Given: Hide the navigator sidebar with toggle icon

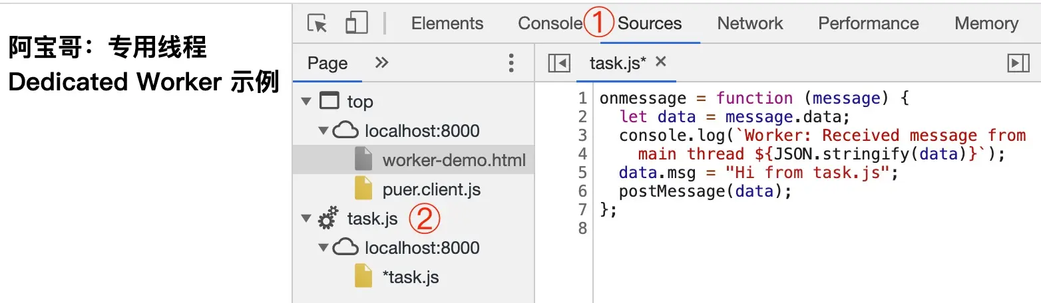Looking at the screenshot, I should pyautogui.click(x=559, y=63).
